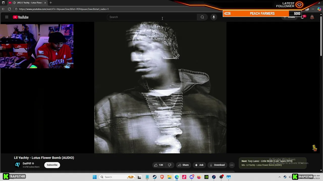Click the 2.67M subscribers text
The height and width of the screenshot is (181, 323).
coord(31,167)
